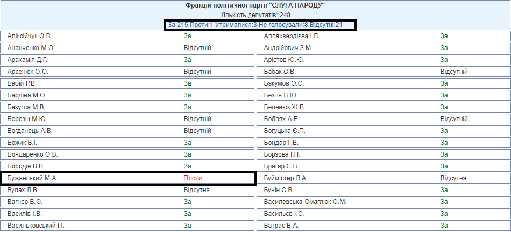This screenshot has width=511, height=232.
Task: Select deputy name Арахамія Д.Г.
Action: (x=28, y=60)
